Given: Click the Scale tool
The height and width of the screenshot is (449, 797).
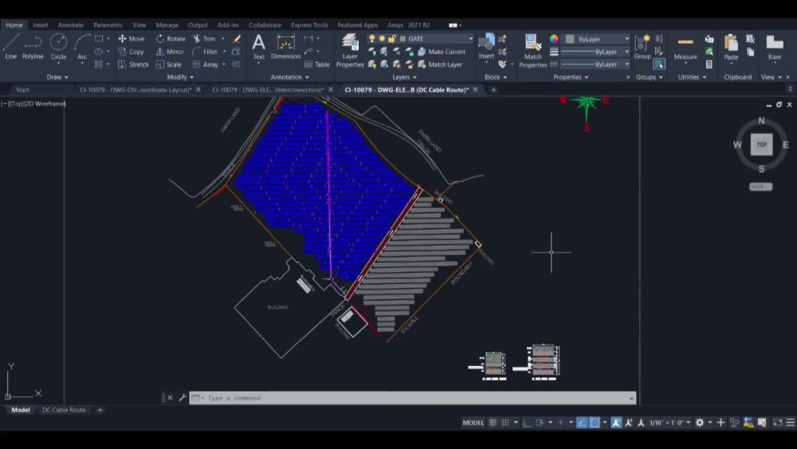Looking at the screenshot, I should (x=169, y=65).
